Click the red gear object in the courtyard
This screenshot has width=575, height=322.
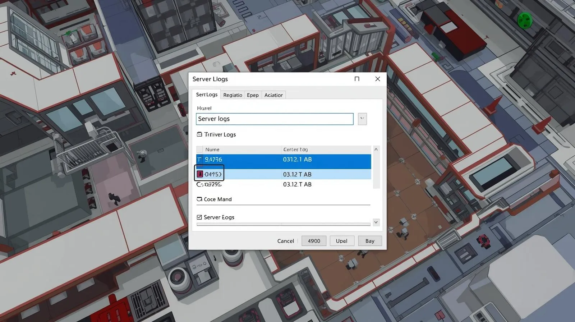[x=484, y=240]
